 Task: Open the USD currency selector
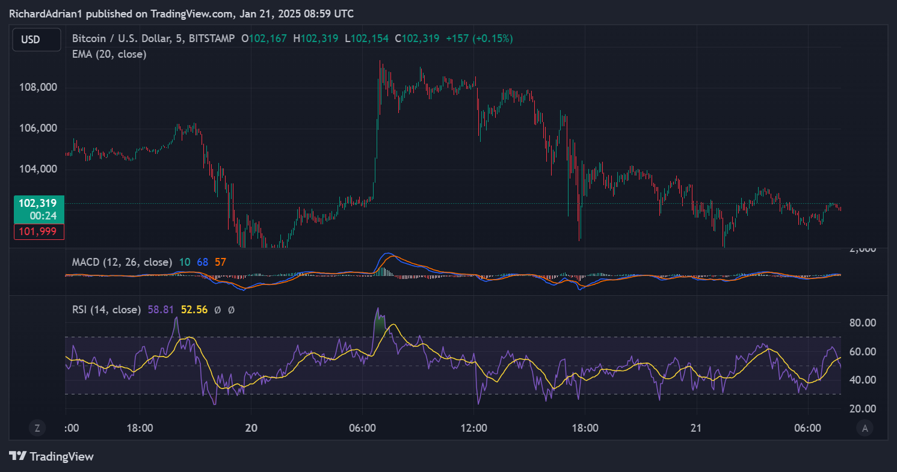(36, 40)
